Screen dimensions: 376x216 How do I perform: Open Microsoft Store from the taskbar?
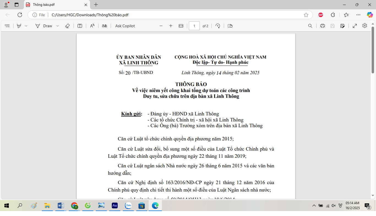[142, 206]
